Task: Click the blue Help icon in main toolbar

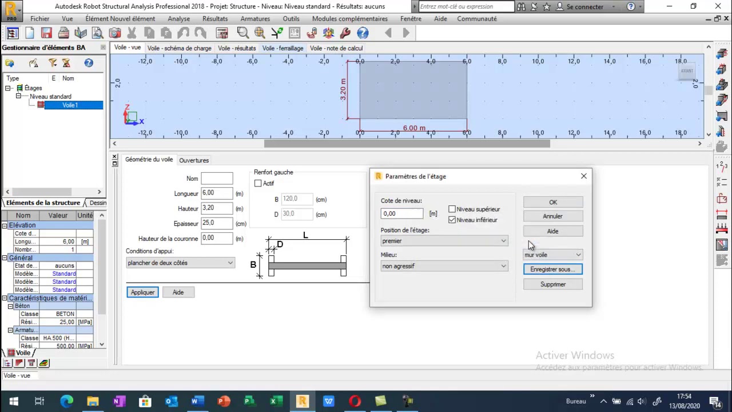Action: click(x=363, y=33)
